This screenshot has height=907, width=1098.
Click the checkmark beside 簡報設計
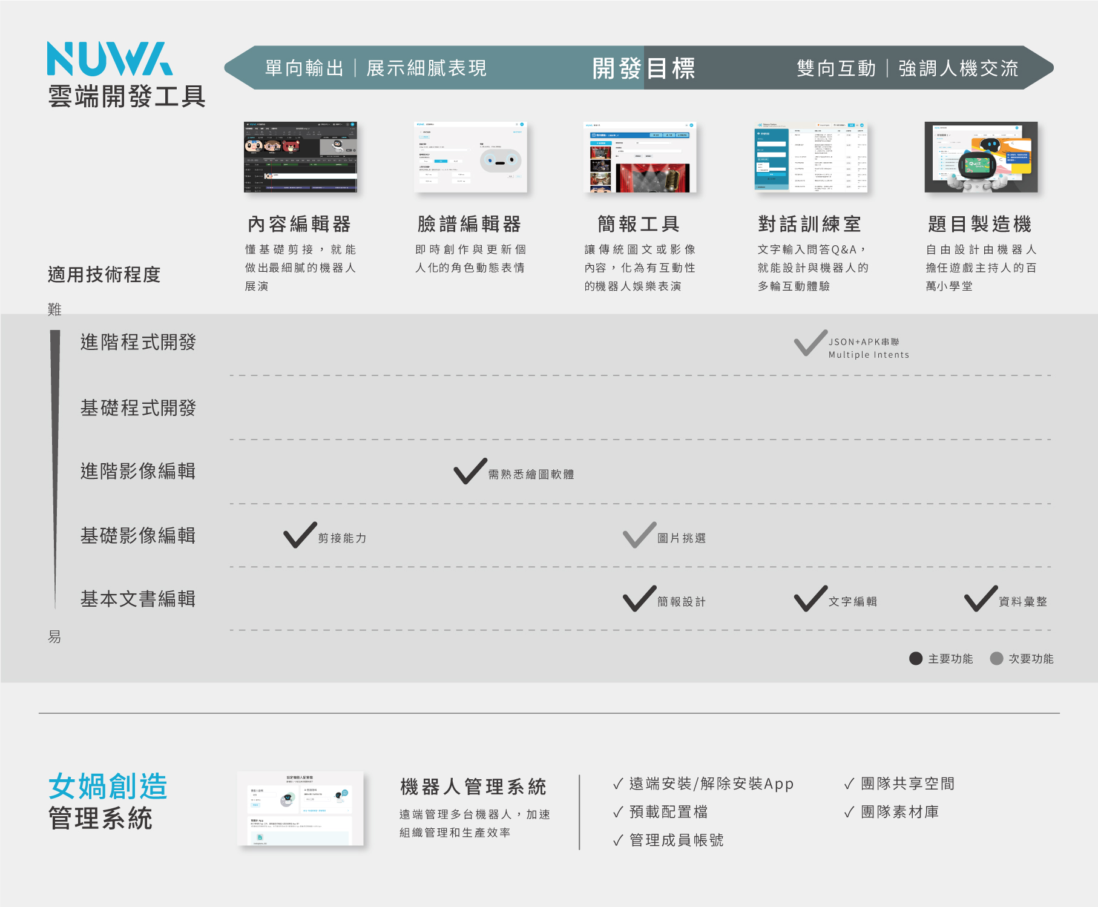tap(640, 598)
